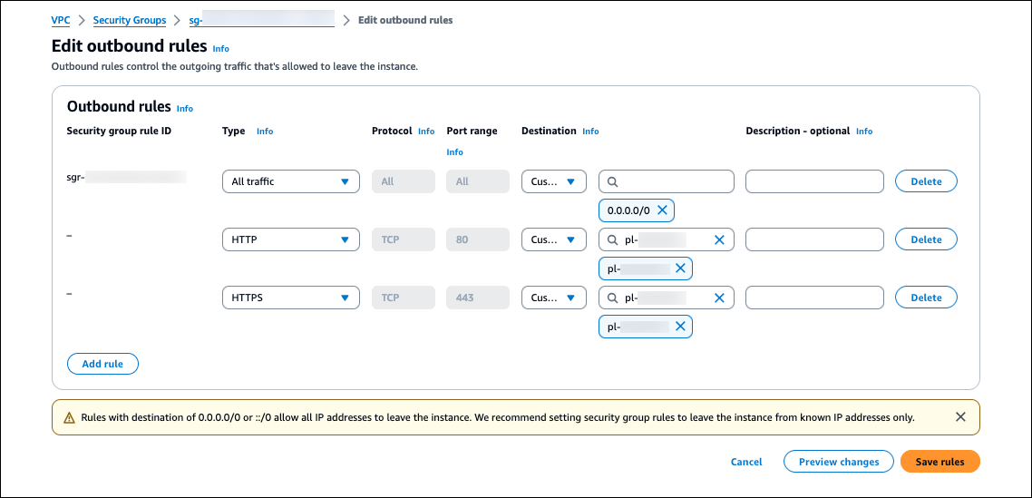
Task: Click description field for All traffic rule
Action: 813,181
